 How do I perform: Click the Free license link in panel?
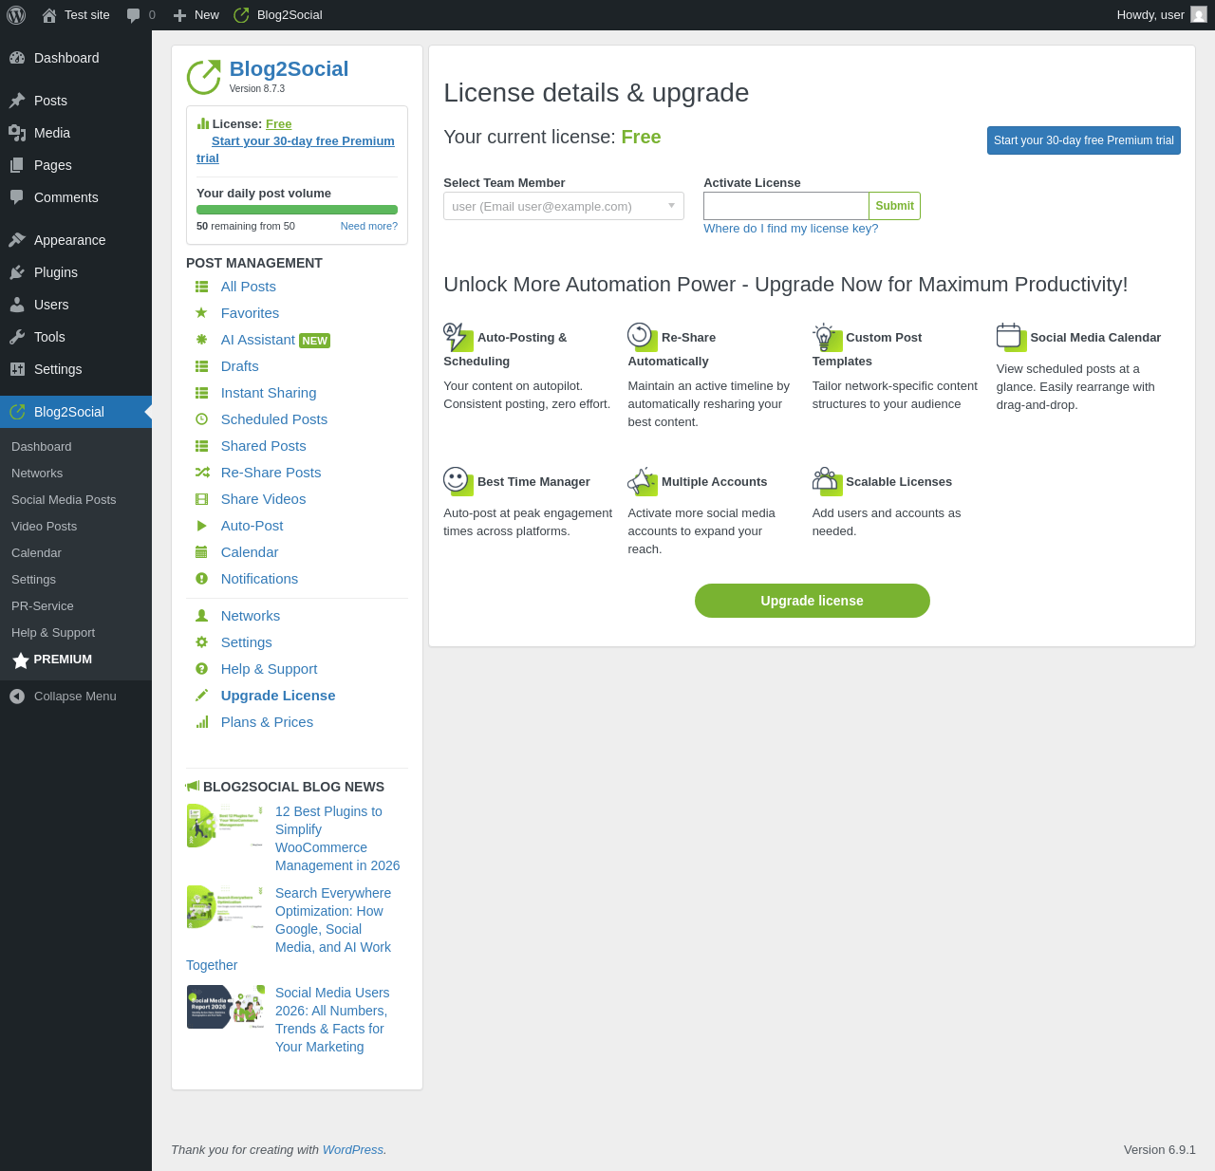(x=279, y=124)
